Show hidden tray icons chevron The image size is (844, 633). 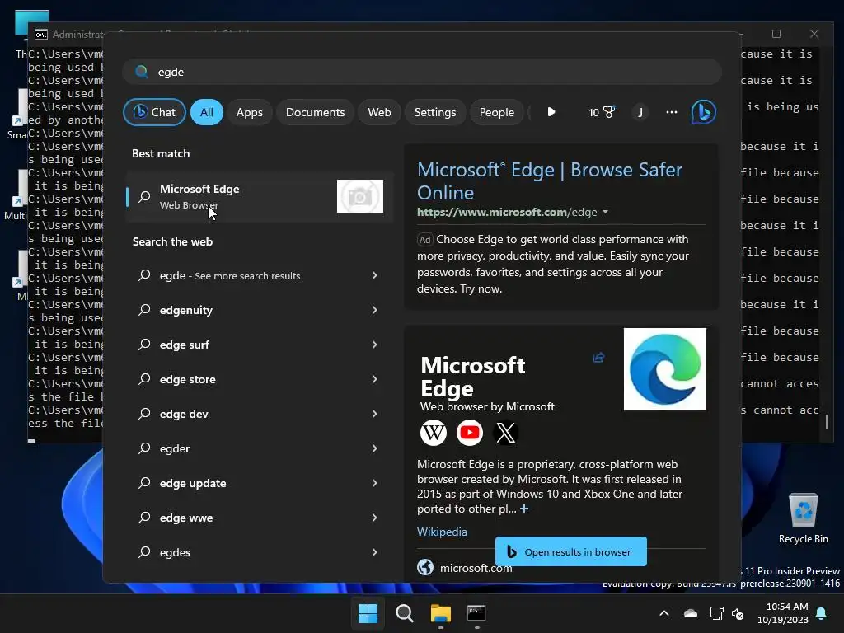coord(664,613)
